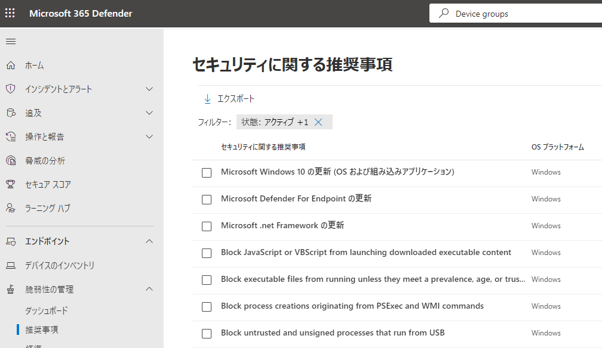Open Block untrusted unsigned USB recommendation

coord(333,333)
